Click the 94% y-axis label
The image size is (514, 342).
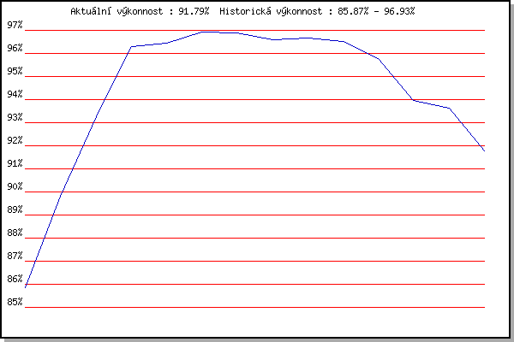coord(15,94)
